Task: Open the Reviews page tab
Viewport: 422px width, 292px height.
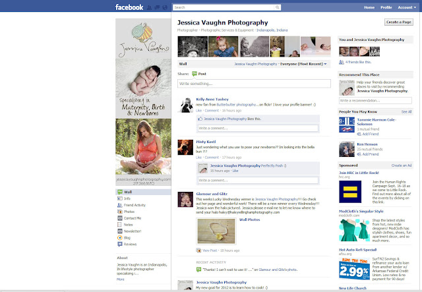Action: pyautogui.click(x=130, y=245)
